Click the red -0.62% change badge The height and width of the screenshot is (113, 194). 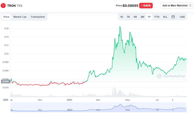(x=146, y=5)
